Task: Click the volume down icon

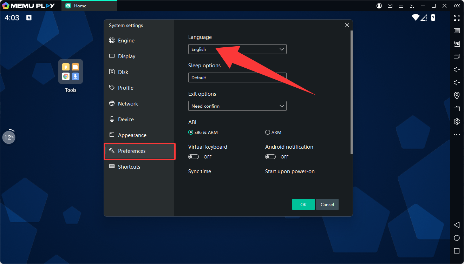Action: tap(457, 83)
